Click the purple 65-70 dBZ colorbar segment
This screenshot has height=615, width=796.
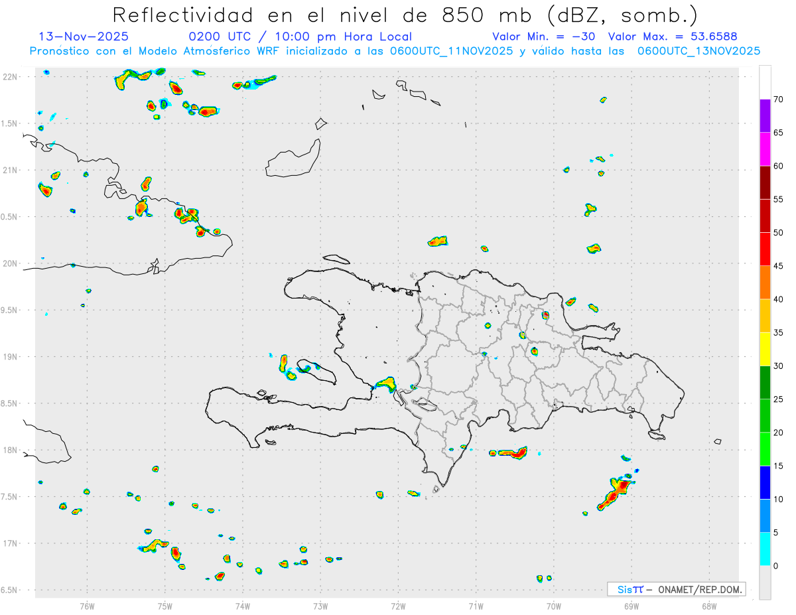pos(765,116)
